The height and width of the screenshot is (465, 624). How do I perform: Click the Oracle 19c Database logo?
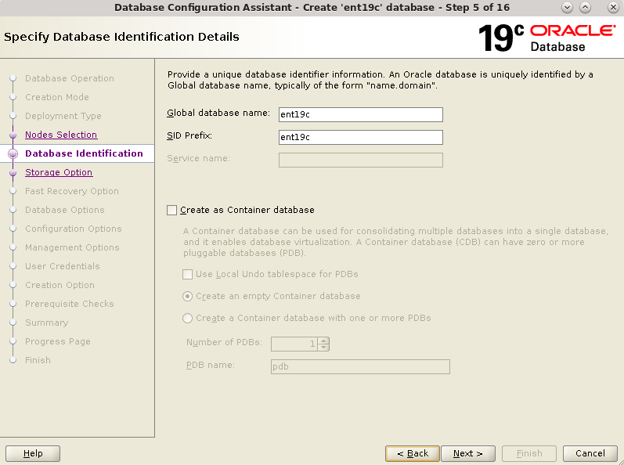pyautogui.click(x=546, y=38)
